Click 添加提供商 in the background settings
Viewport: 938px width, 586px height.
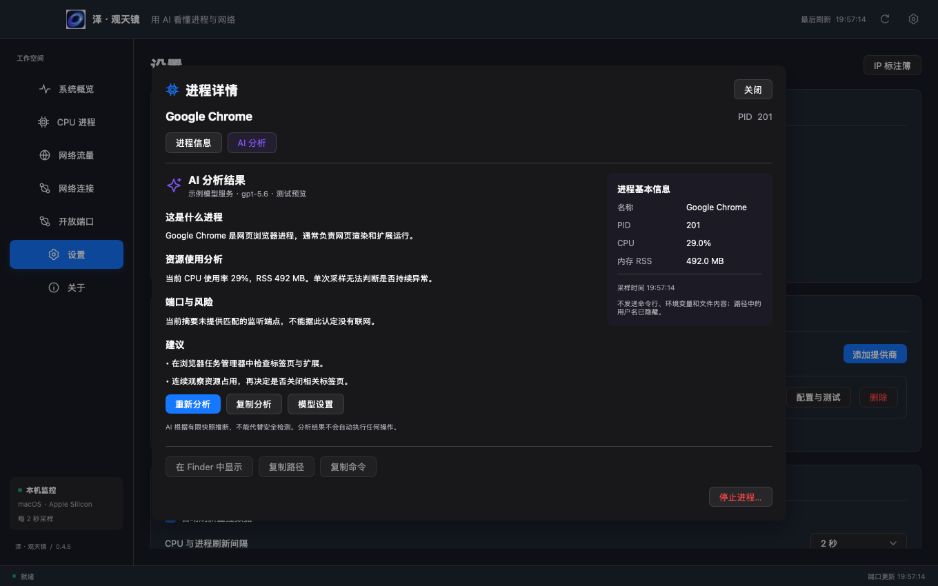pyautogui.click(x=875, y=354)
